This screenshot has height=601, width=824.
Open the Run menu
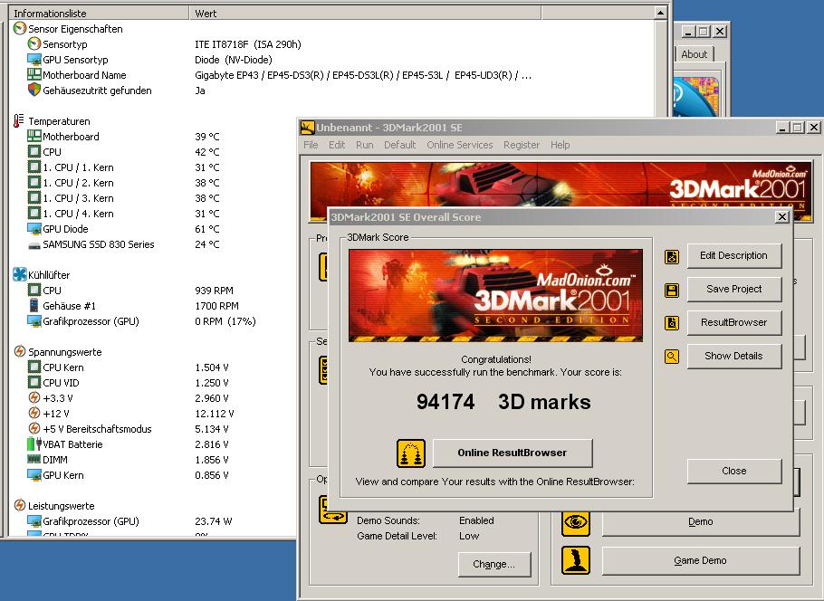(364, 145)
